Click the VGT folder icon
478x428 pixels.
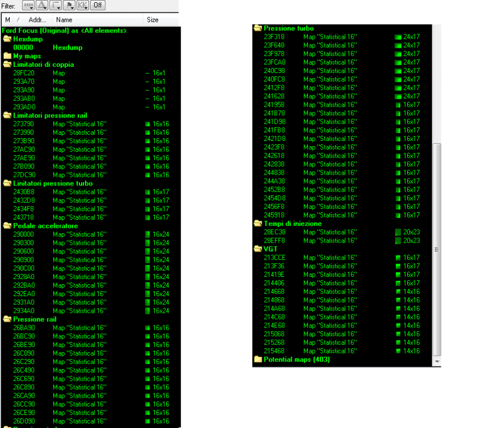[258, 249]
